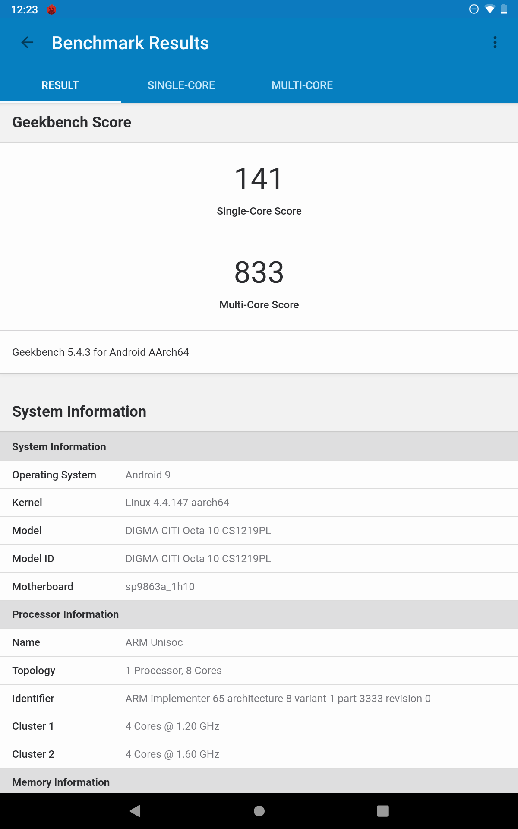This screenshot has height=829, width=518.
Task: Tap the 'ARM Unisoc' value
Action: 154,642
